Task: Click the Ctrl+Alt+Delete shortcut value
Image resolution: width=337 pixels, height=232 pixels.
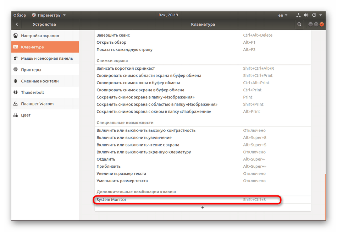Action: tap(258, 35)
